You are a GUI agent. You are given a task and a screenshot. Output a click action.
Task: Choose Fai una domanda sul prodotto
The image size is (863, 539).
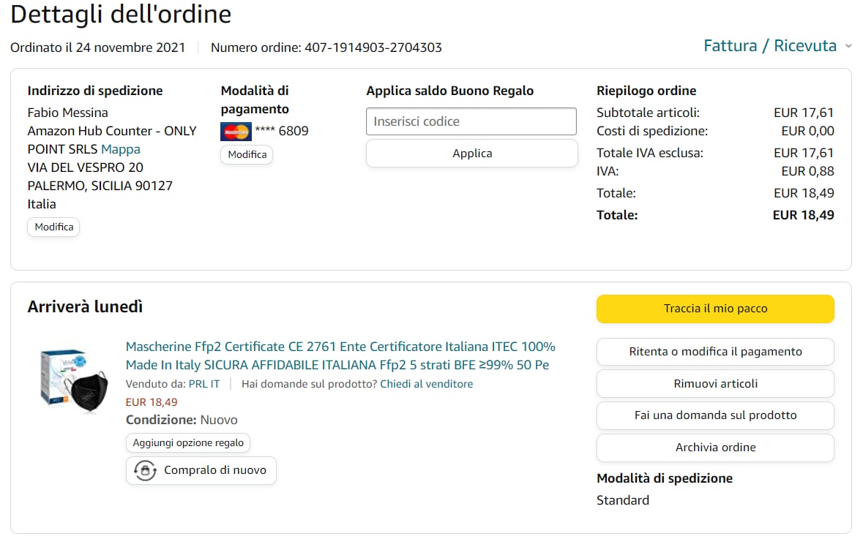point(715,415)
